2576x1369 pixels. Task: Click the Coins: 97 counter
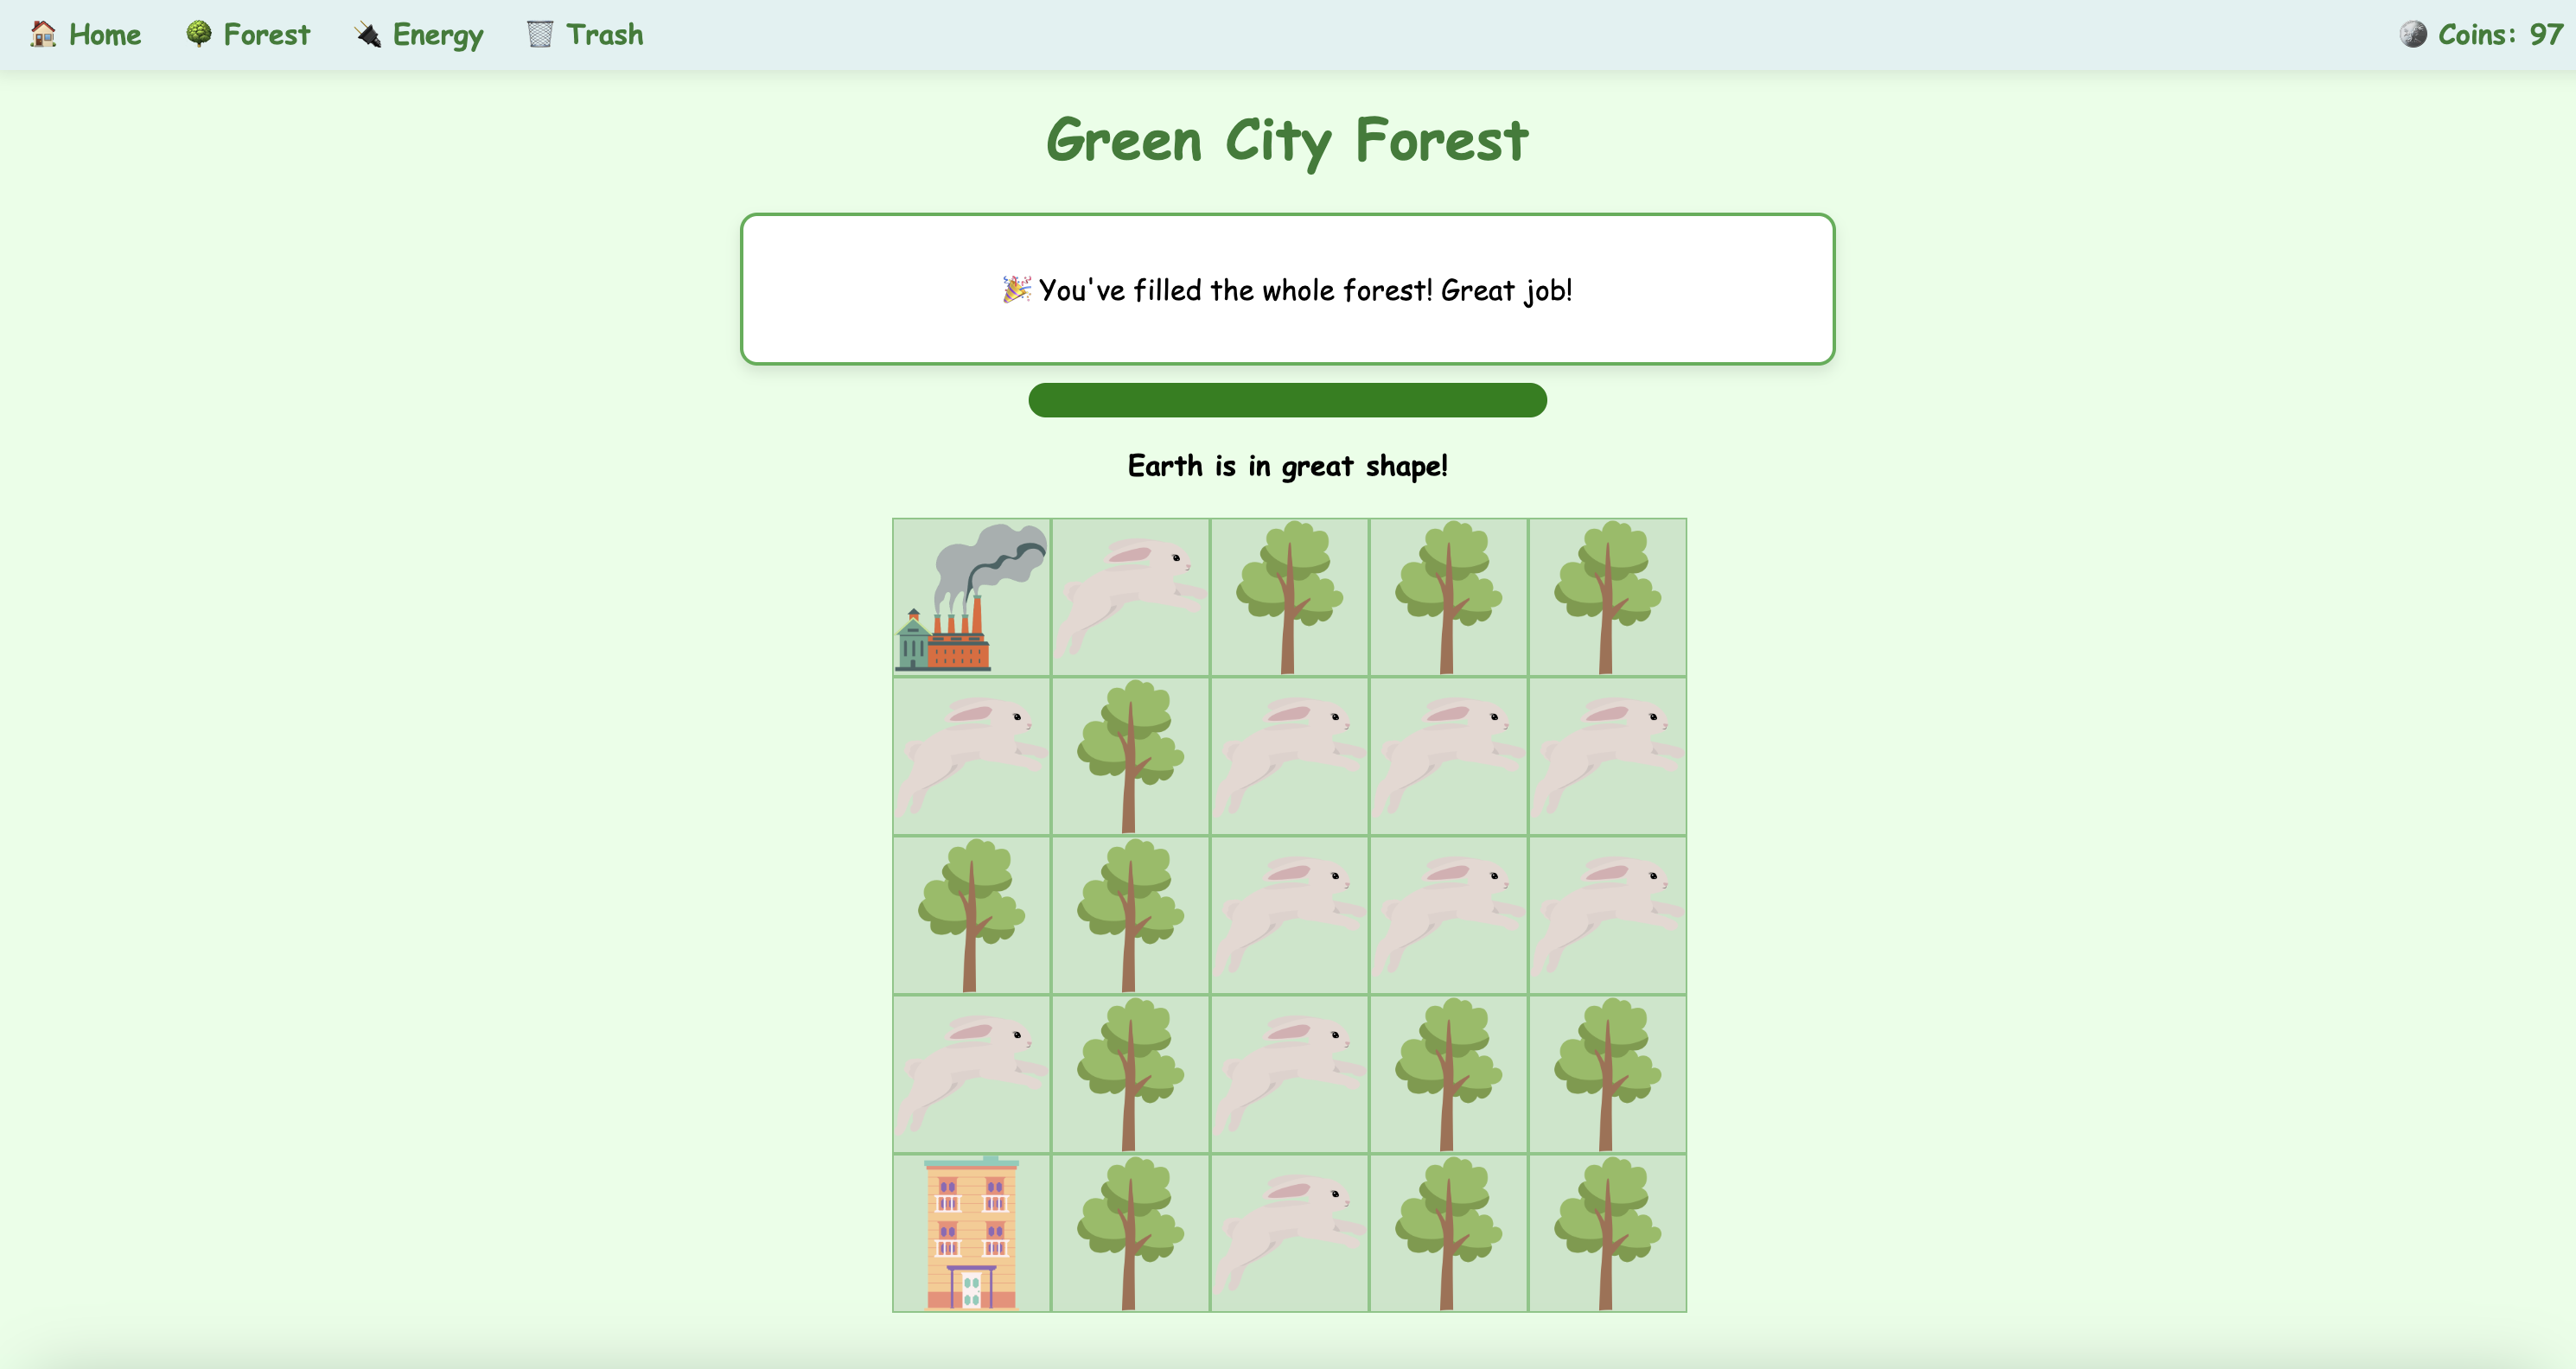point(2498,34)
